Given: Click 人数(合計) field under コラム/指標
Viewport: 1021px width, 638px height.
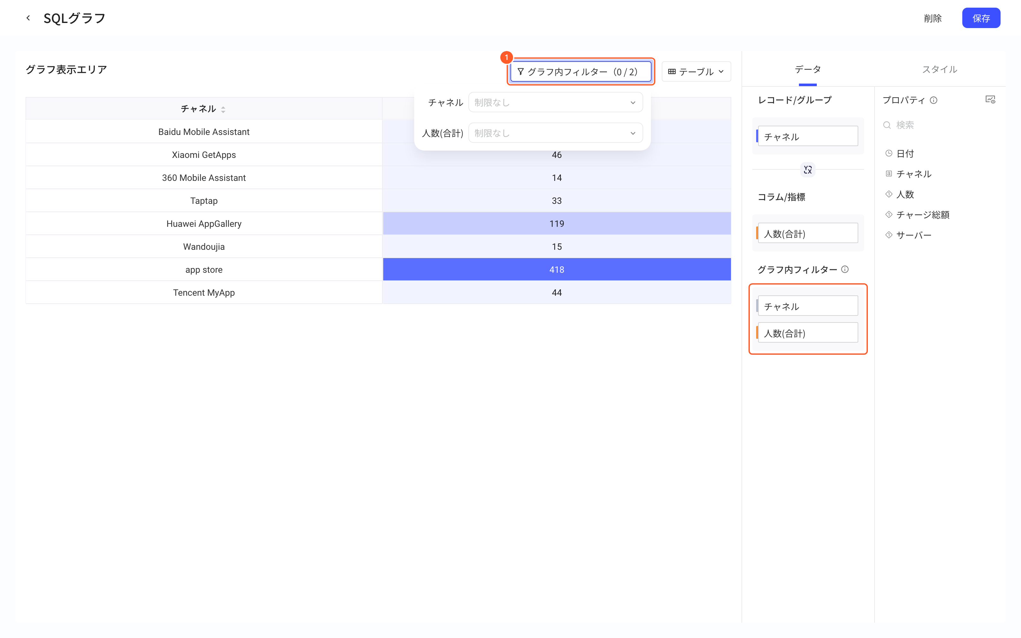Looking at the screenshot, I should (x=808, y=233).
